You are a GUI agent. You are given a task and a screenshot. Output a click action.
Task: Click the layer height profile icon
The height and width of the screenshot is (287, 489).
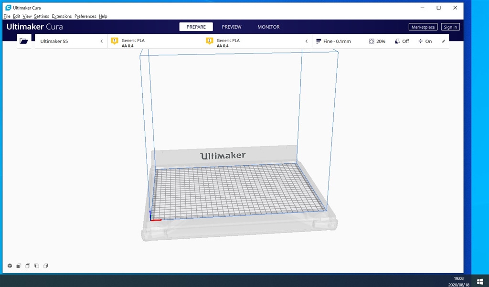point(319,41)
